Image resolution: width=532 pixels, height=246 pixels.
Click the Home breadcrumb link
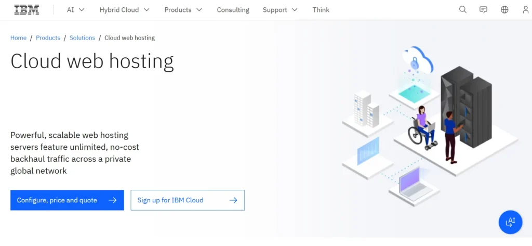[18, 38]
